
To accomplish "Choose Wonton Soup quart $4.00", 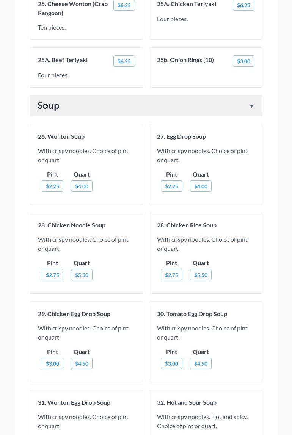I will [82, 186].
